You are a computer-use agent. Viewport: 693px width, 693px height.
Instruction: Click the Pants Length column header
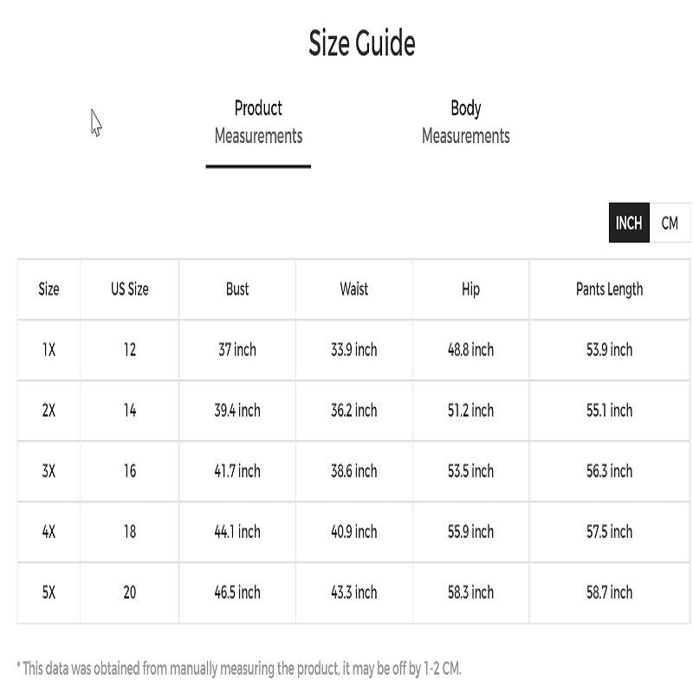tap(609, 289)
